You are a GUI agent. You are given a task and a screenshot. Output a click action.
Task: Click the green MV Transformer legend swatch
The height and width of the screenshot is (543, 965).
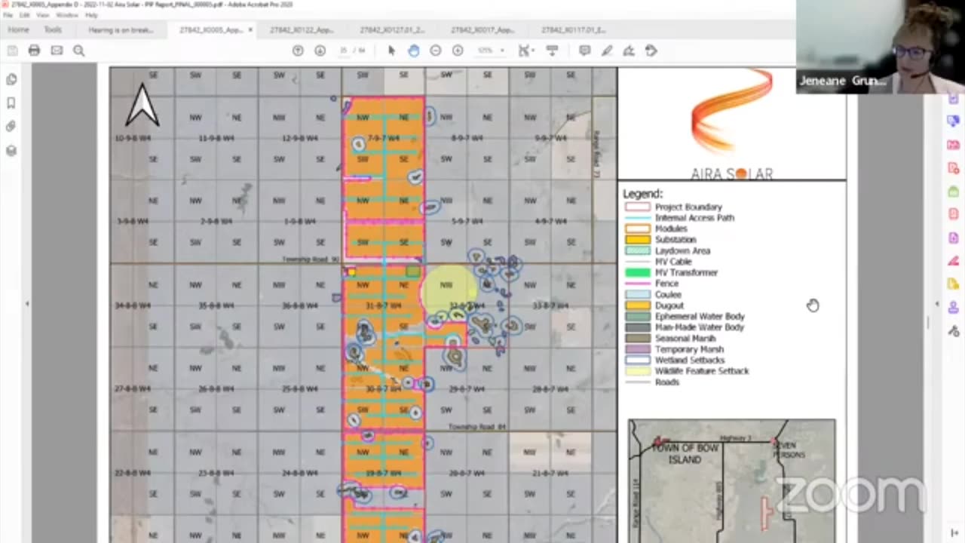click(x=637, y=272)
